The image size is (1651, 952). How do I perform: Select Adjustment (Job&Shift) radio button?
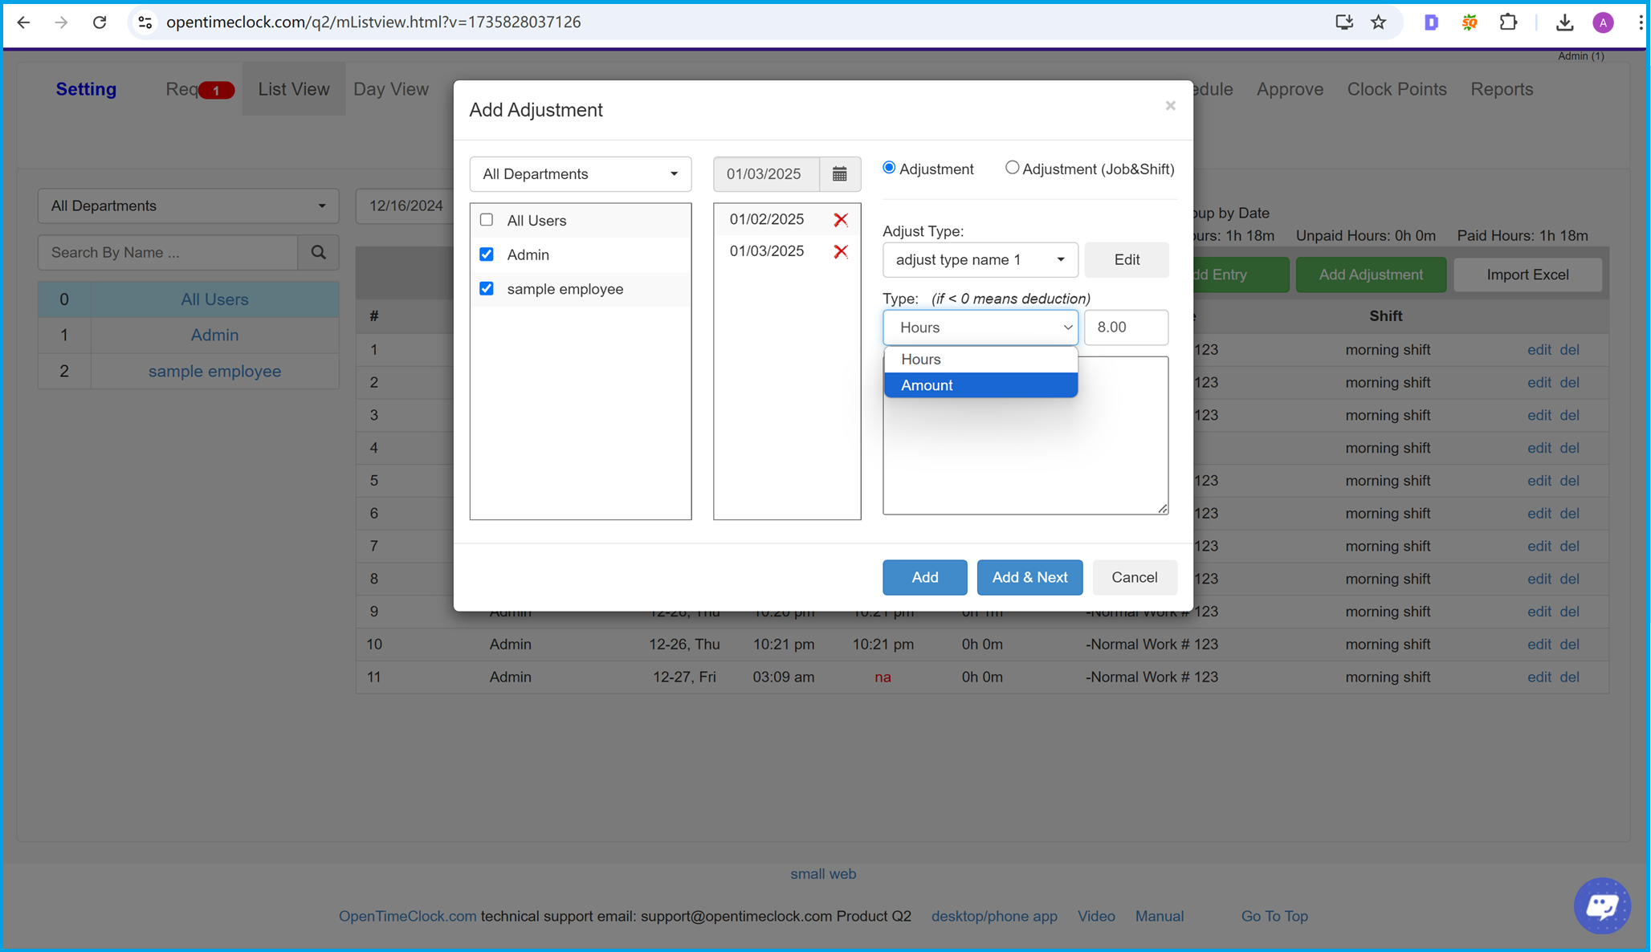(x=1012, y=168)
